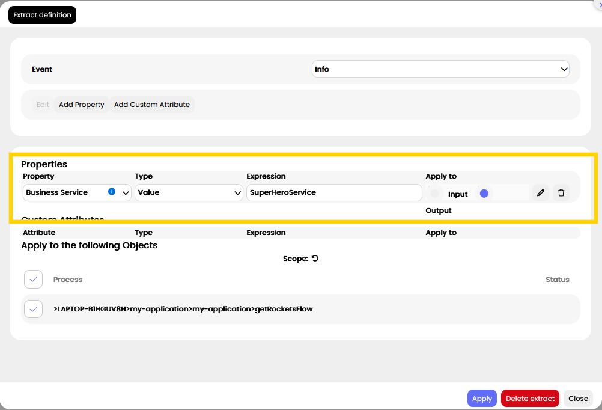Open the Event dropdown showing Info
This screenshot has height=410, width=602.
pos(440,69)
